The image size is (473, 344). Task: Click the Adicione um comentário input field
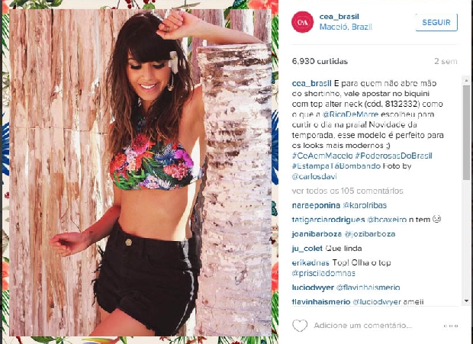point(363,326)
